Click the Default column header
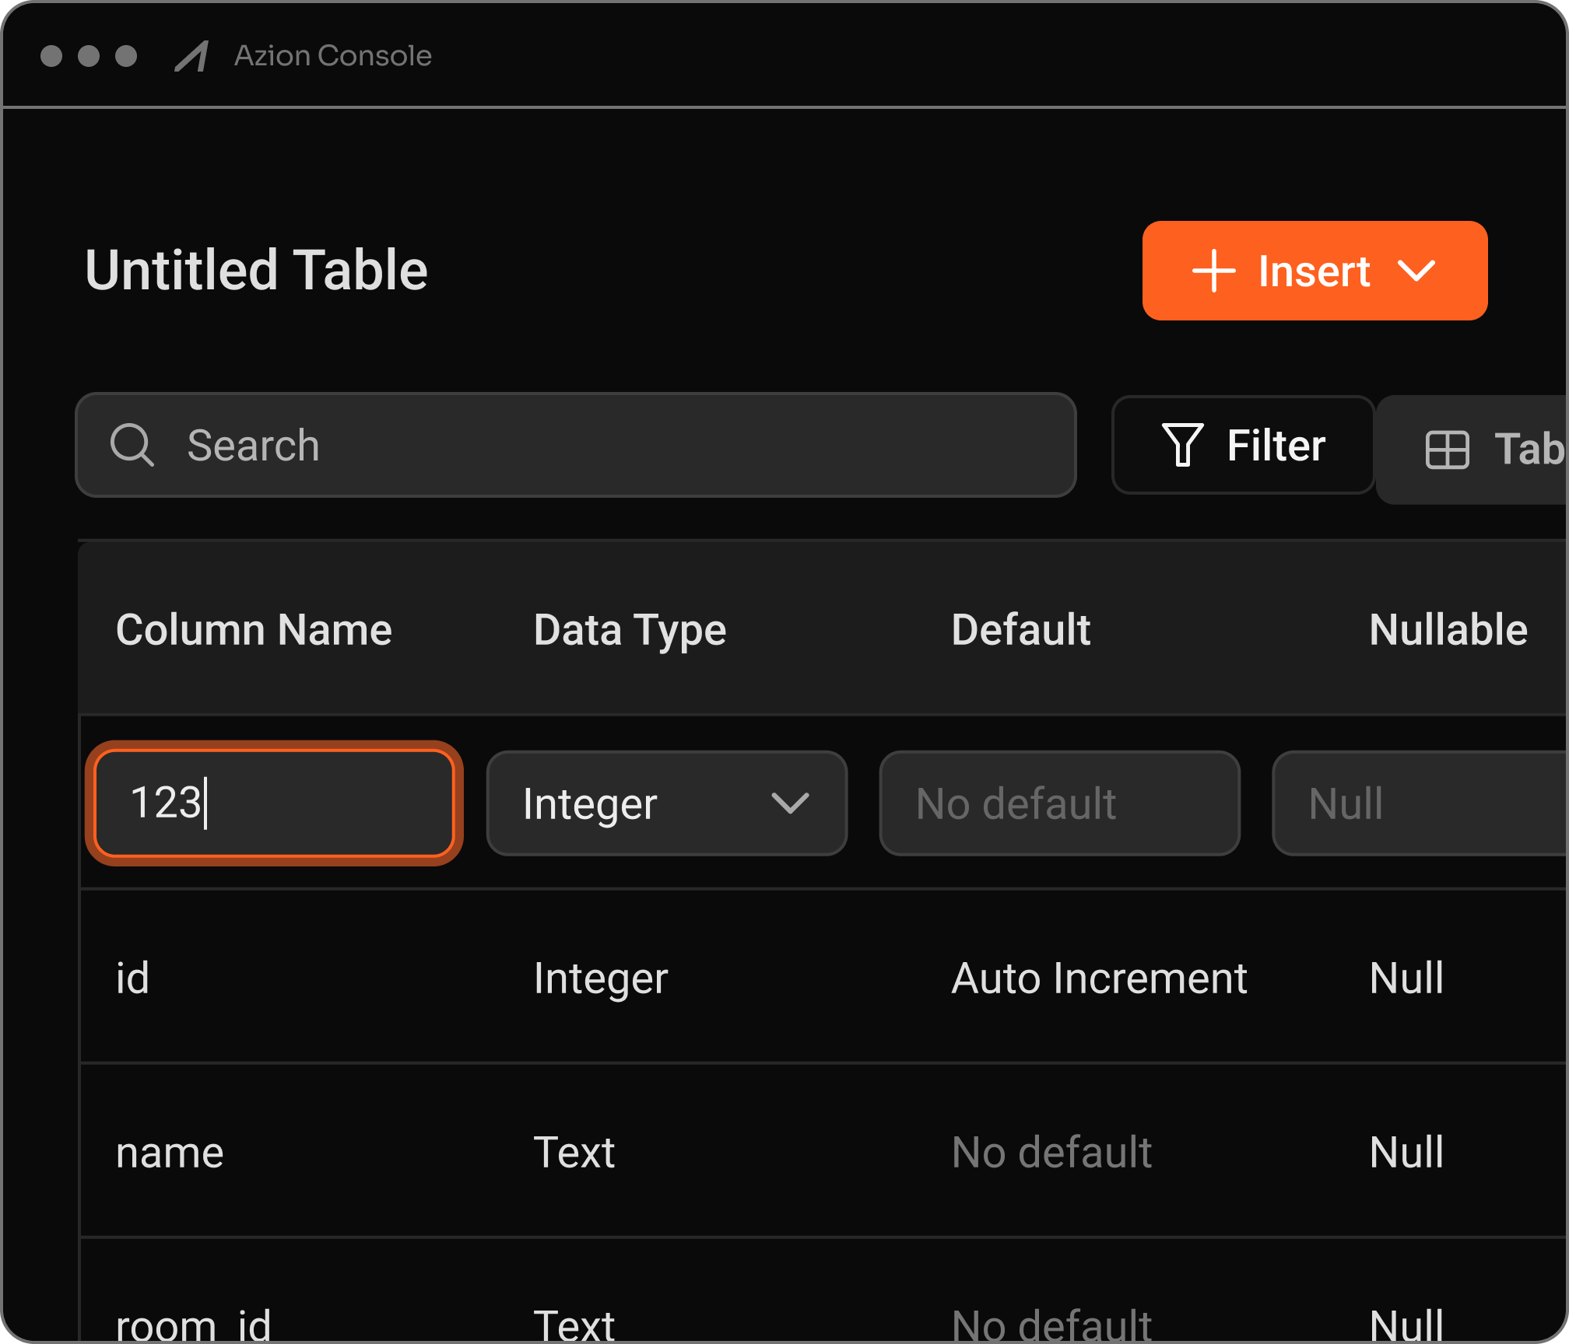 pyautogui.click(x=1020, y=629)
